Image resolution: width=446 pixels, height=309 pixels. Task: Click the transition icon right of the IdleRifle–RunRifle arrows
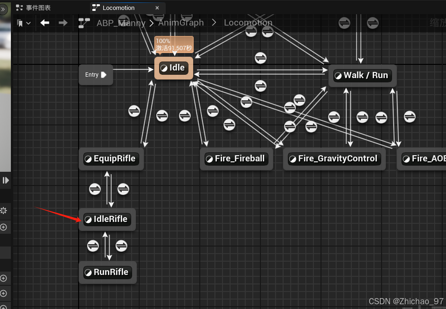tap(122, 246)
